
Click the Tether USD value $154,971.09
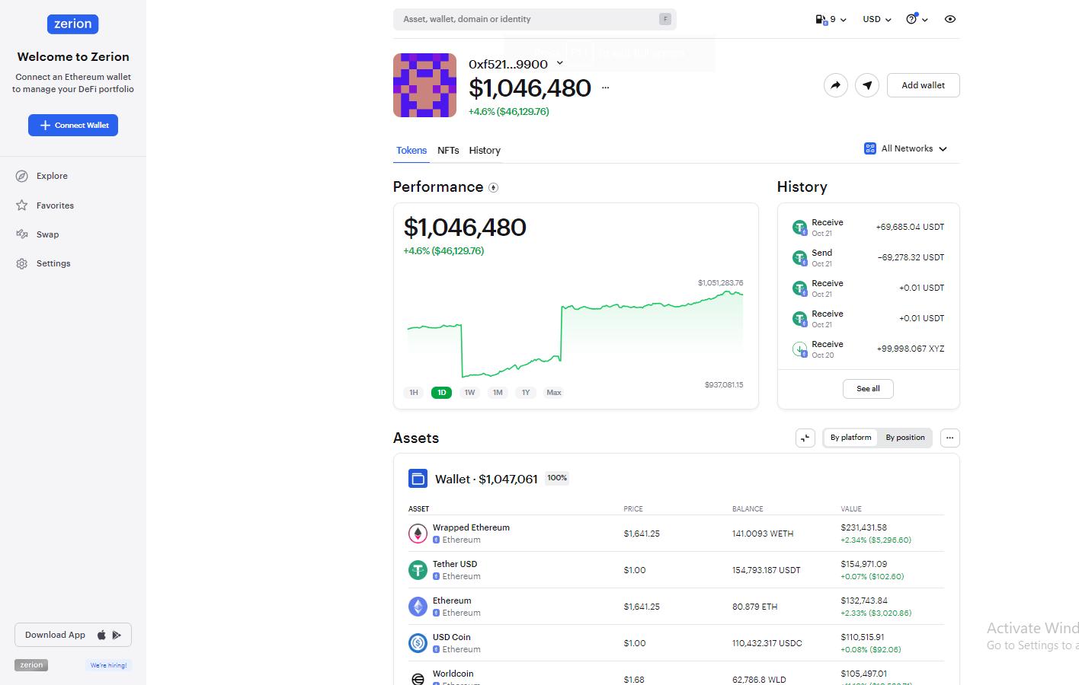click(x=864, y=564)
